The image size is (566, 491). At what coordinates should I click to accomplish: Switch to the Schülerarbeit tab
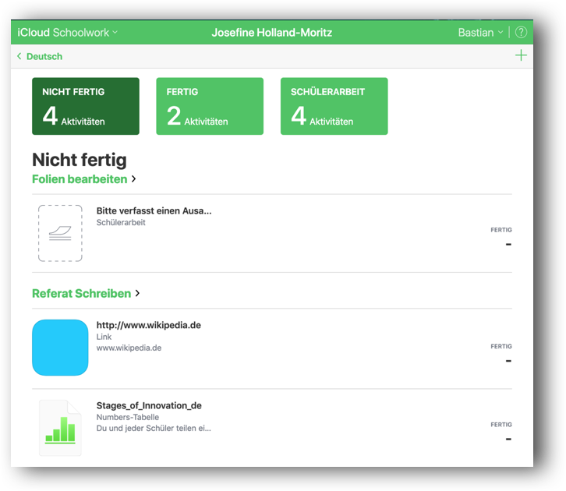coord(334,106)
